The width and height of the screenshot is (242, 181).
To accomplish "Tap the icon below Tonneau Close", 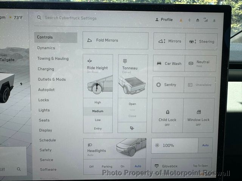I will tap(132, 128).
